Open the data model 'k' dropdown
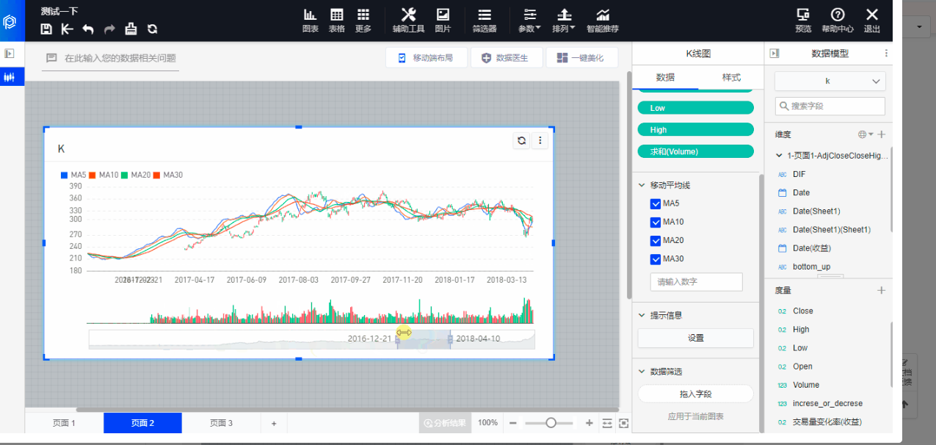 830,81
